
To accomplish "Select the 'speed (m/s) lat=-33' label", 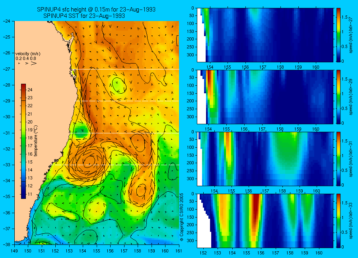I will [351, 221].
